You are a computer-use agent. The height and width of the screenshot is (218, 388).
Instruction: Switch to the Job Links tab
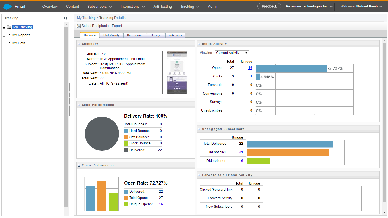[x=175, y=35]
